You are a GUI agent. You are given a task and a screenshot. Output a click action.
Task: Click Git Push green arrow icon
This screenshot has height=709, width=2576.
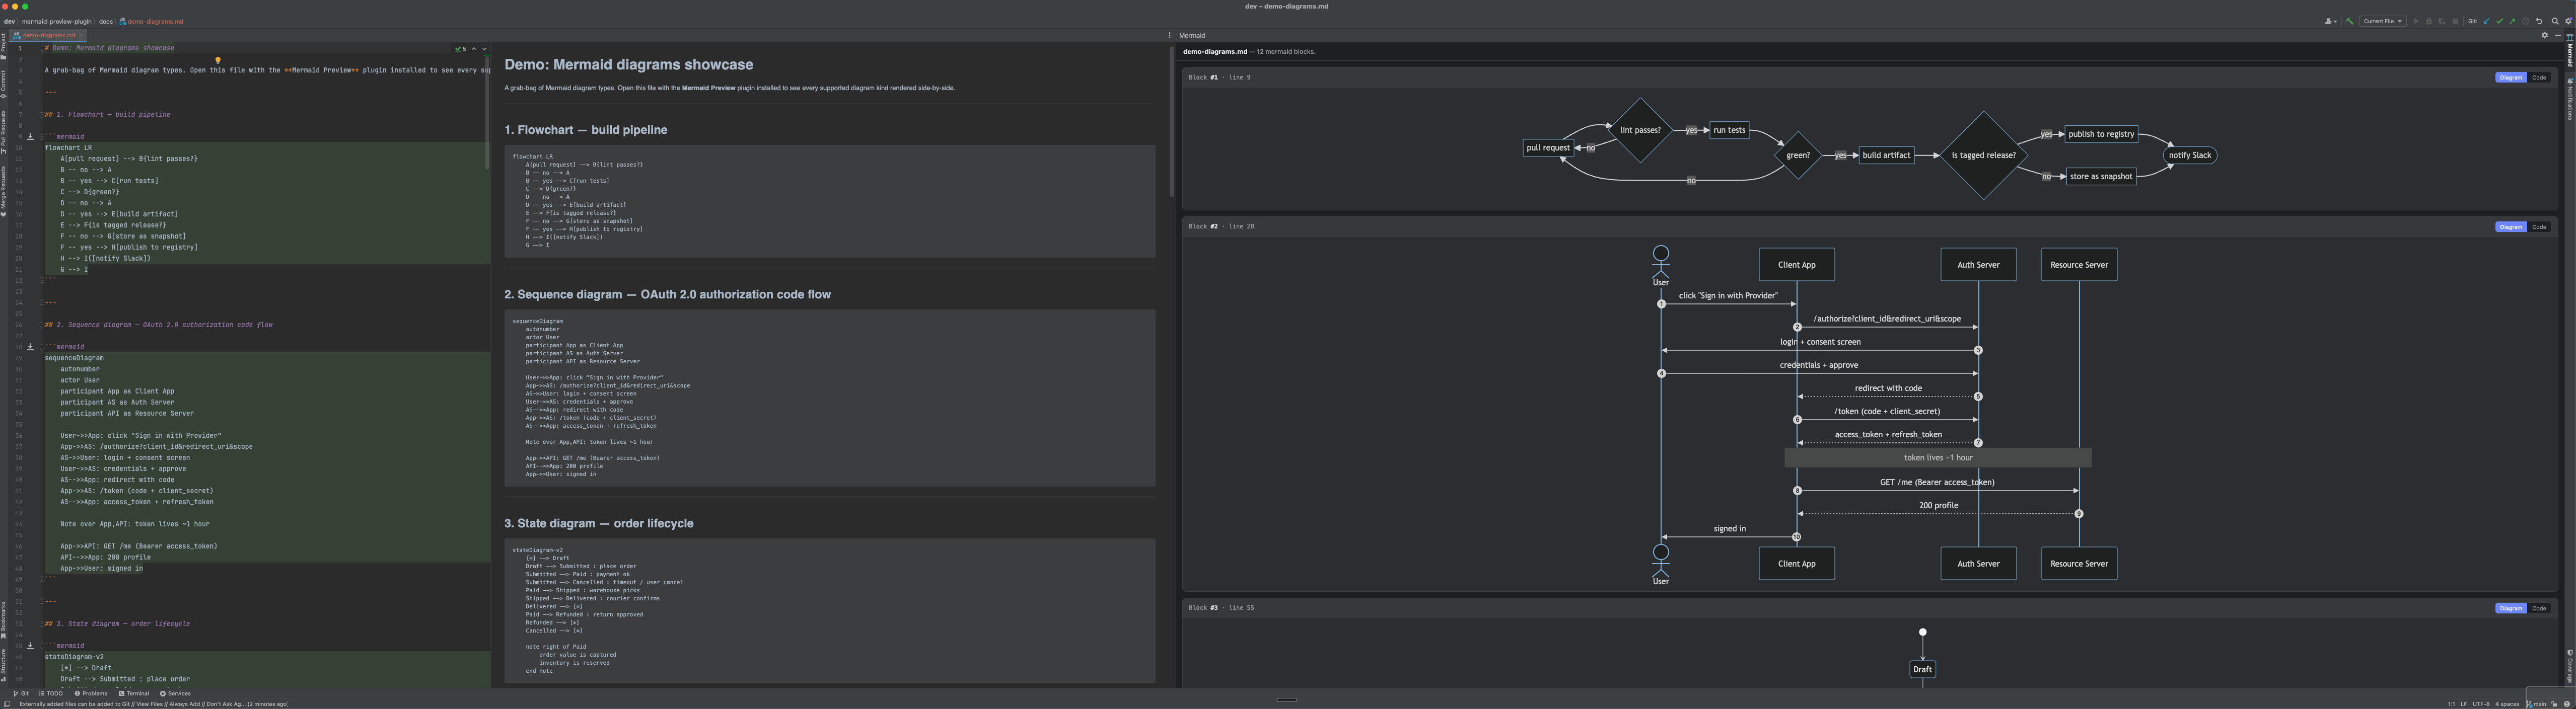[x=2512, y=21]
